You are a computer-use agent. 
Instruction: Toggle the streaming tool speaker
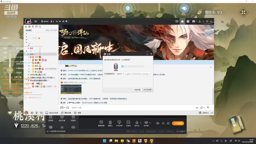click(x=146, y=124)
